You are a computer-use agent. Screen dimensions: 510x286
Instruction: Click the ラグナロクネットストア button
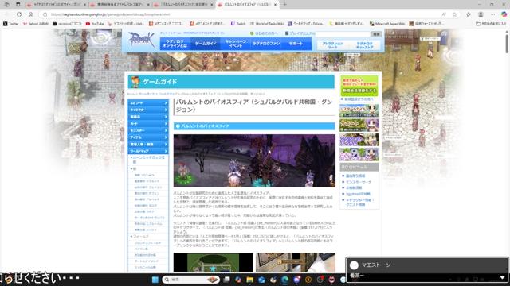pyautogui.click(x=365, y=45)
